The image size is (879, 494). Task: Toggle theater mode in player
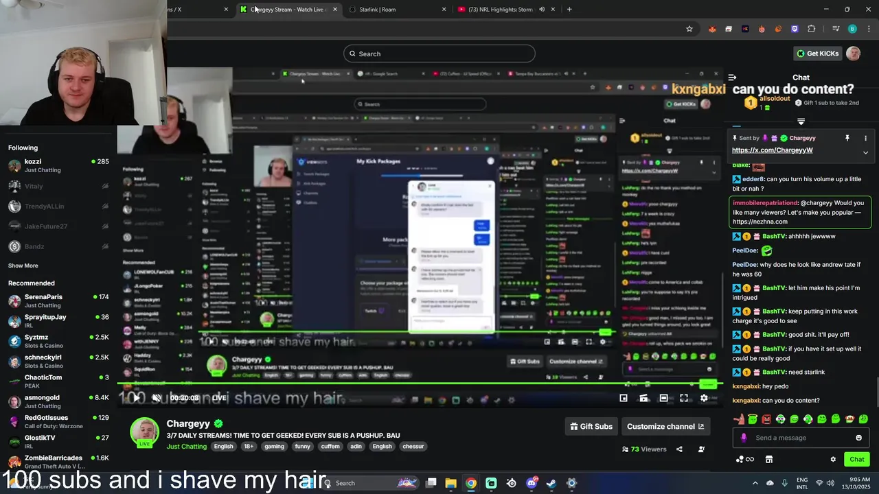(x=663, y=398)
